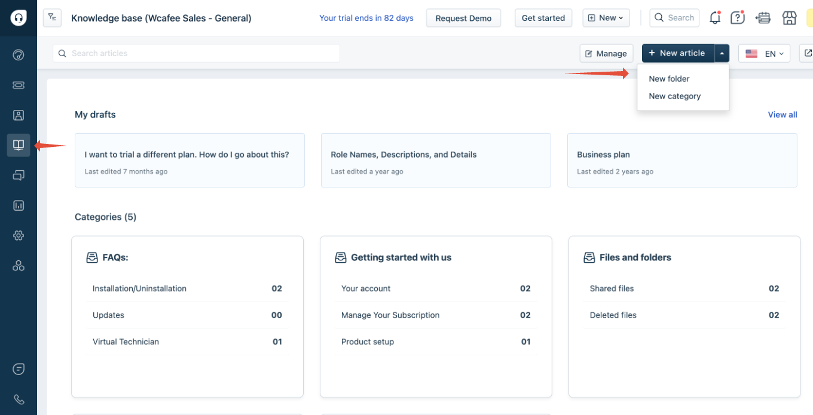Click the global Search box in header
The width and height of the screenshot is (813, 415).
pos(675,18)
